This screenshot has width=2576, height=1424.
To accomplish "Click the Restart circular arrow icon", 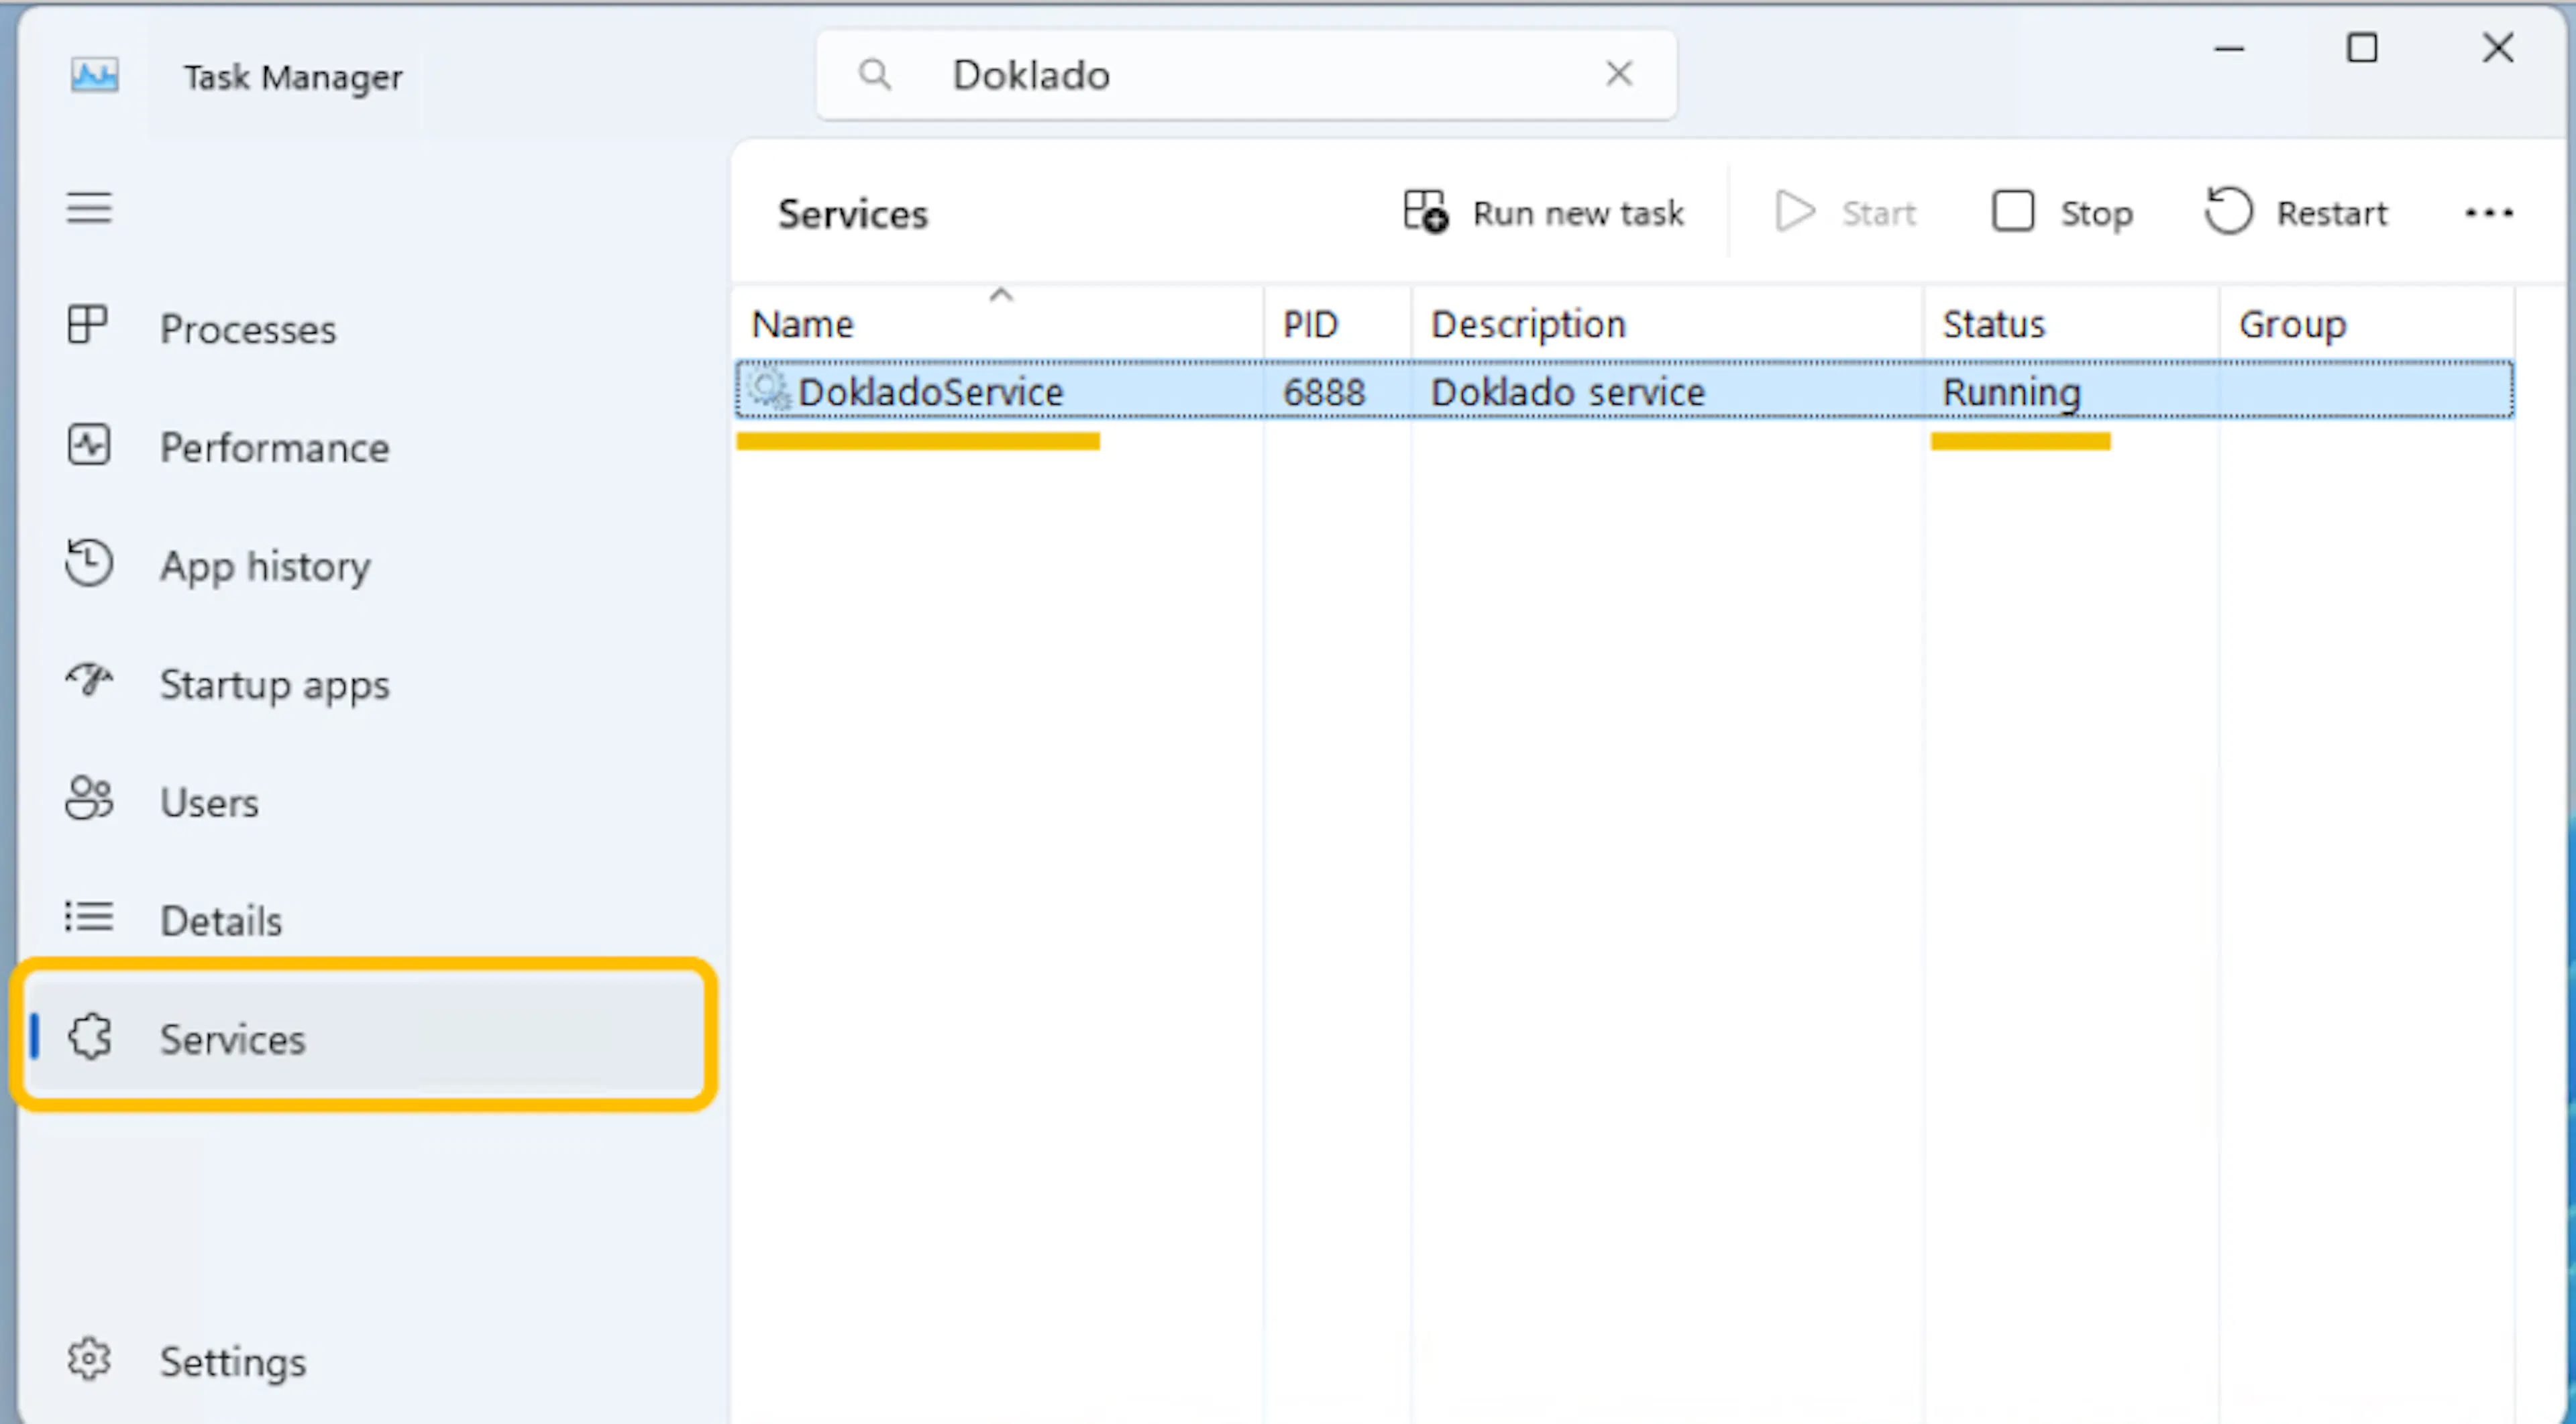I will pos(2229,210).
